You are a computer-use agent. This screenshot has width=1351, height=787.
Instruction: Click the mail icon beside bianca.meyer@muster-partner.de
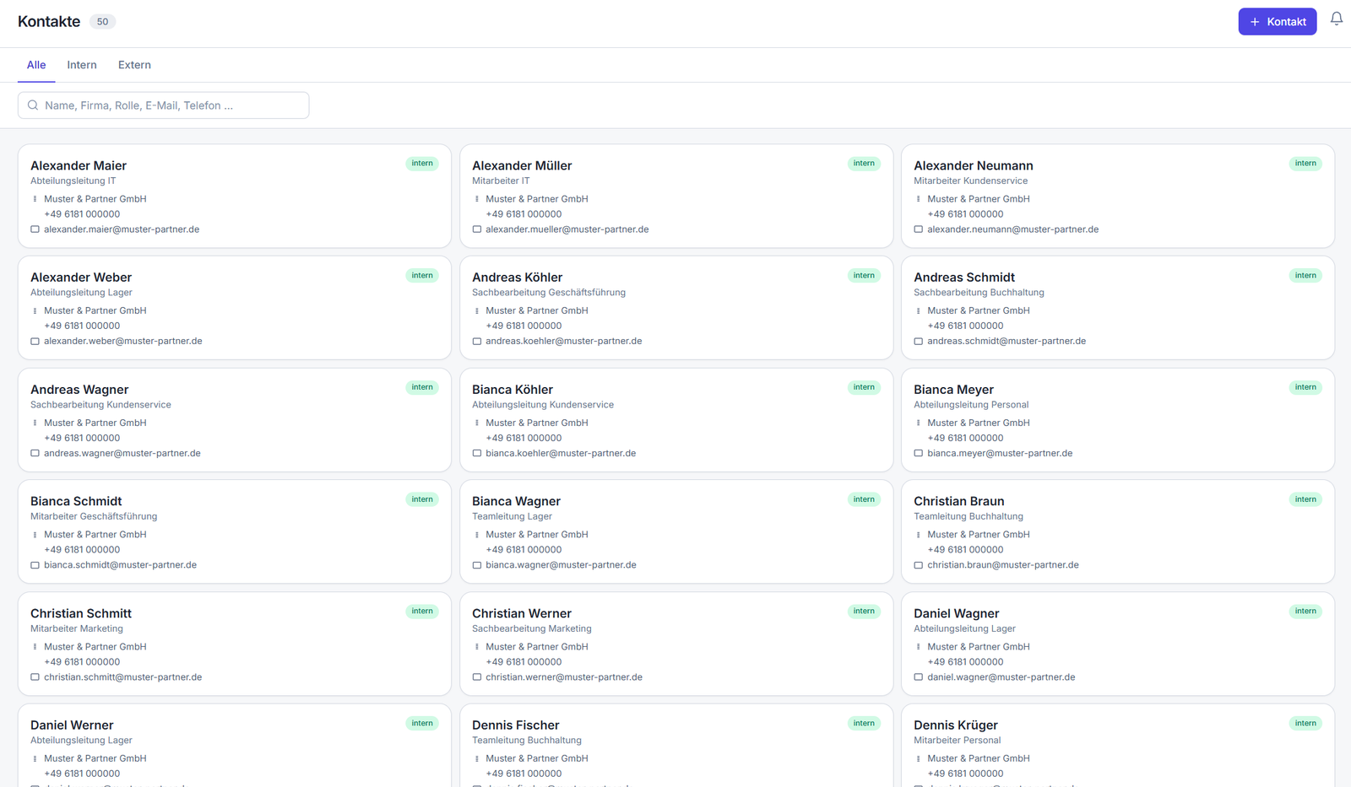tap(919, 454)
